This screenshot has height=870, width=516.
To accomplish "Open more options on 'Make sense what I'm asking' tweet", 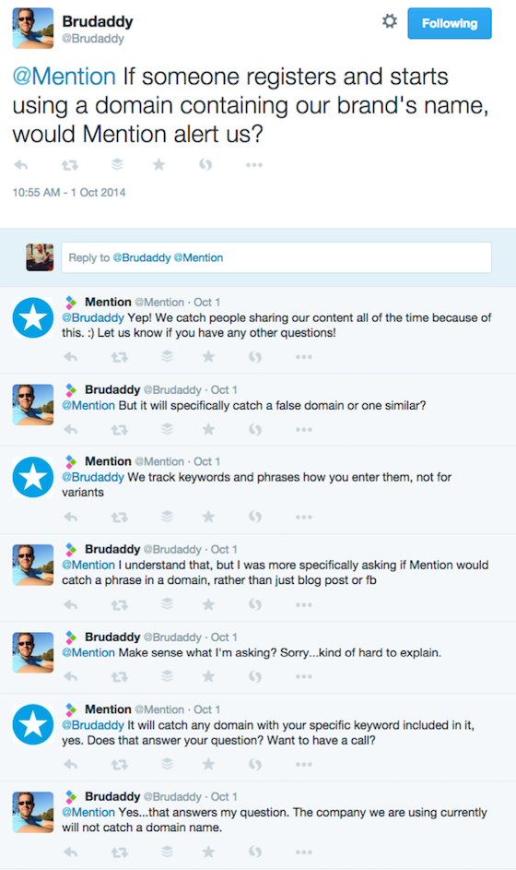I will (x=304, y=676).
